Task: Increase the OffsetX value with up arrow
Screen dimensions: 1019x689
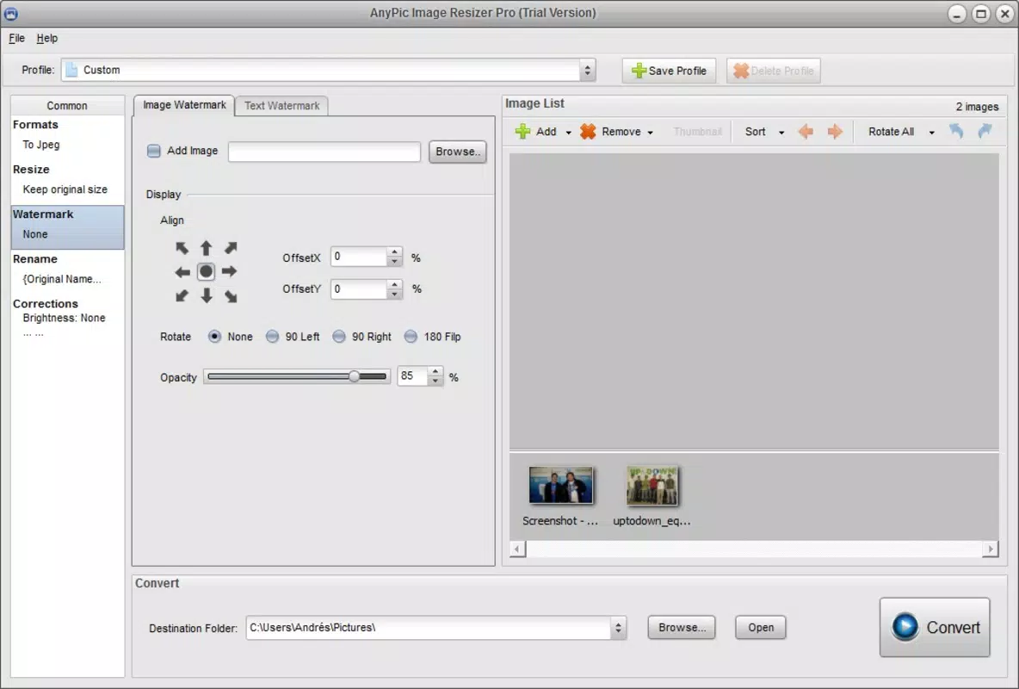Action: [x=394, y=251]
